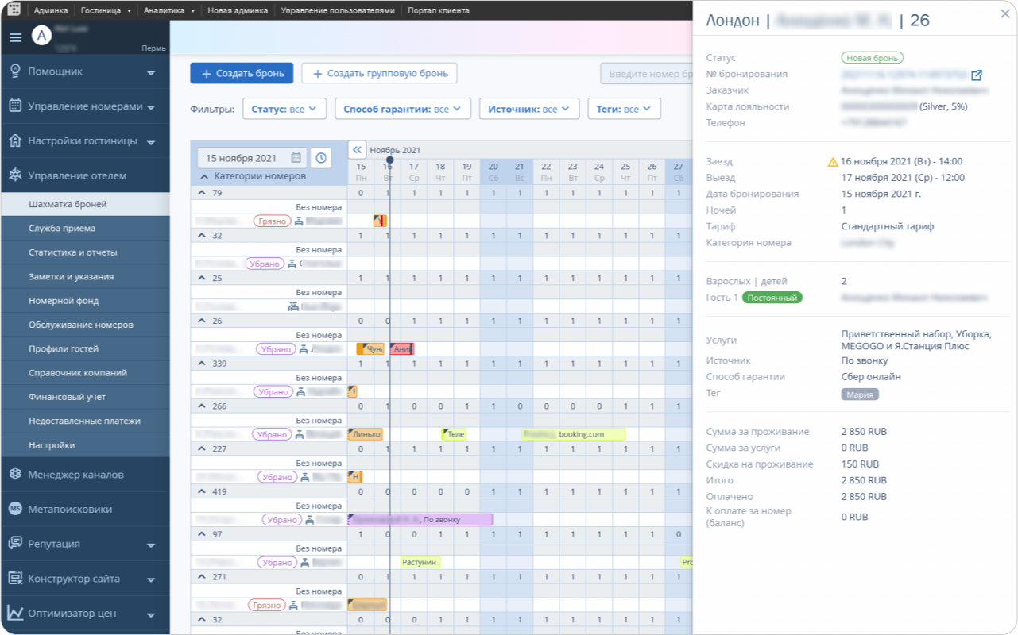
Task: Click the Новая бронь status badge
Action: pyautogui.click(x=873, y=58)
